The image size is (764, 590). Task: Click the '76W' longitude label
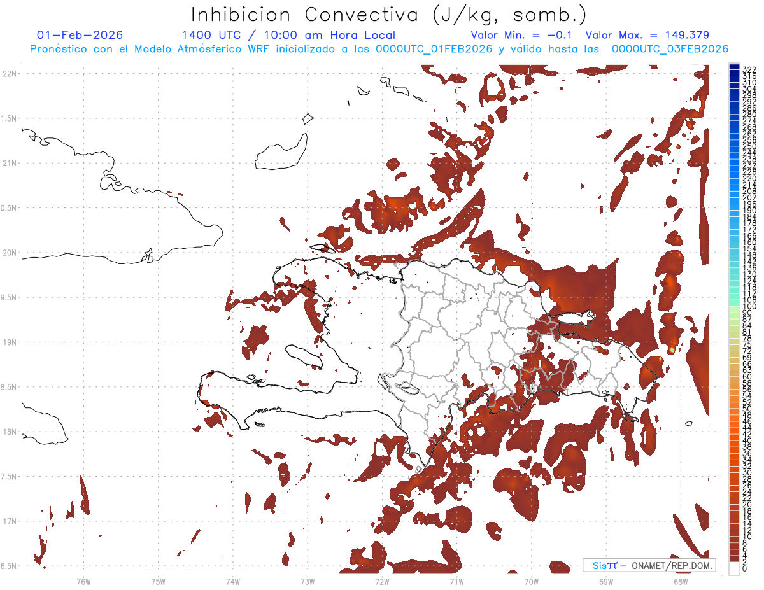(x=83, y=581)
